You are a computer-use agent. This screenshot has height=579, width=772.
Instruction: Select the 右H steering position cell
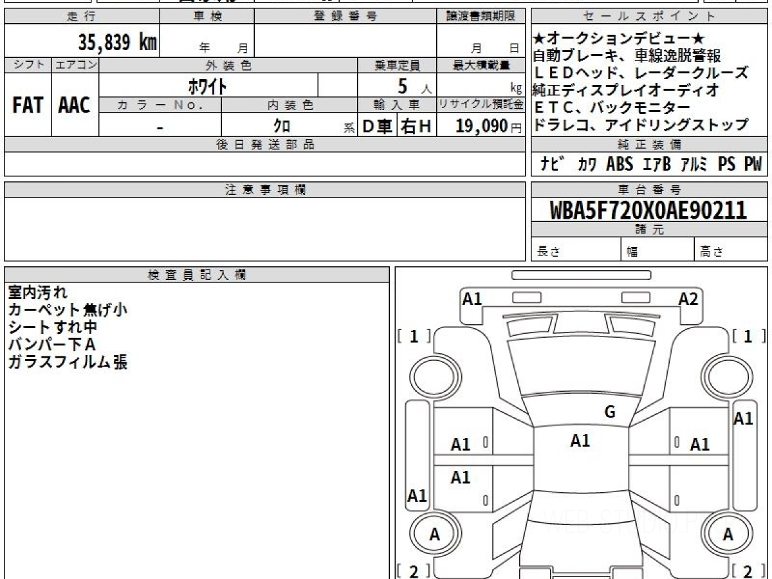point(416,127)
